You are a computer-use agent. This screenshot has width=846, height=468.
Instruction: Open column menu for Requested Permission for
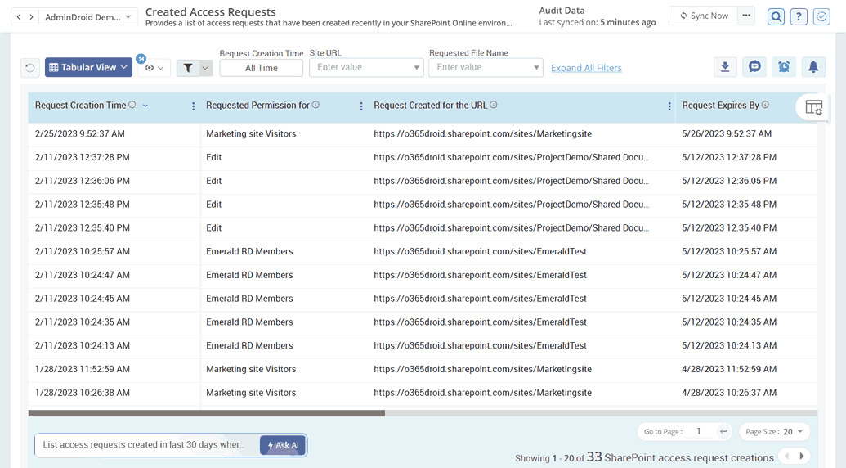coord(361,107)
